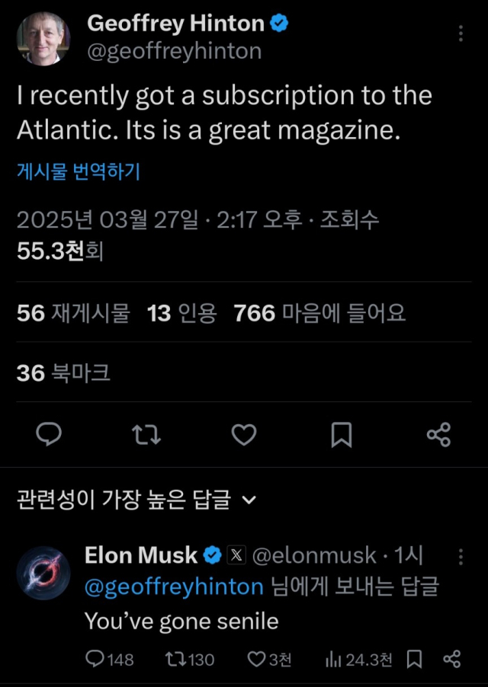Bookmark the main post

(x=341, y=435)
